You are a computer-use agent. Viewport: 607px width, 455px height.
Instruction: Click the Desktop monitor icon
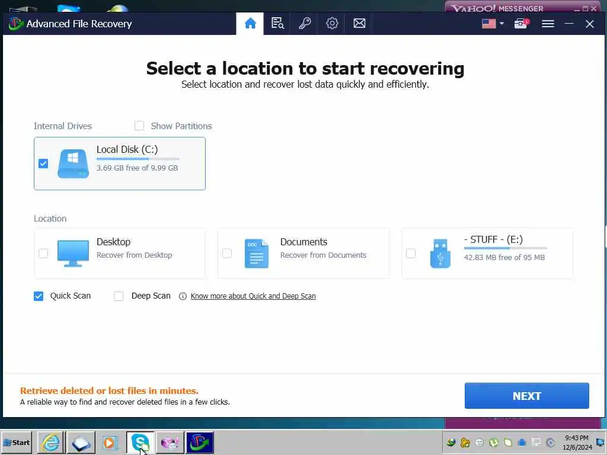(x=73, y=253)
